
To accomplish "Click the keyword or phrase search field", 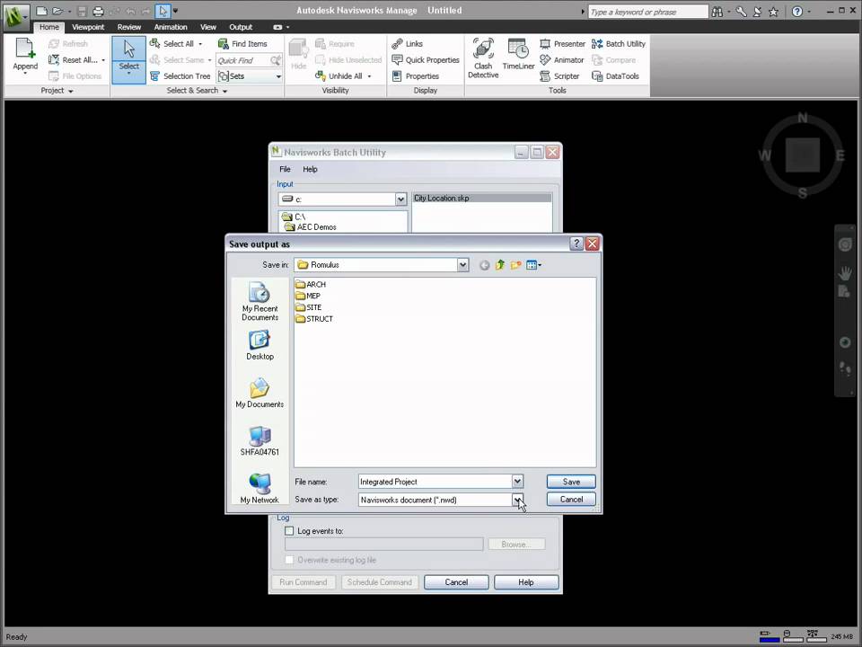I will [x=648, y=12].
